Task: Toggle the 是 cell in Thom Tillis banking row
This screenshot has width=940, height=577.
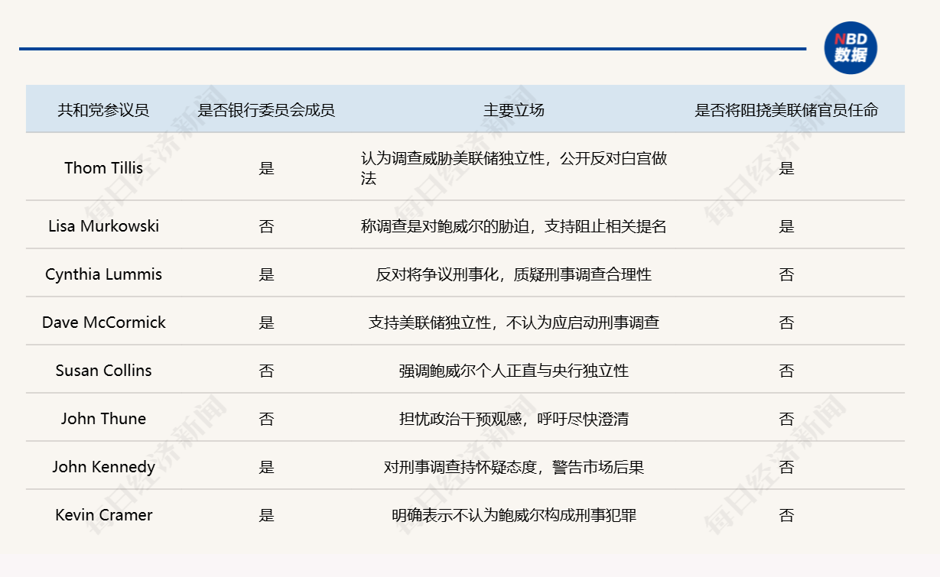Action: point(267,167)
